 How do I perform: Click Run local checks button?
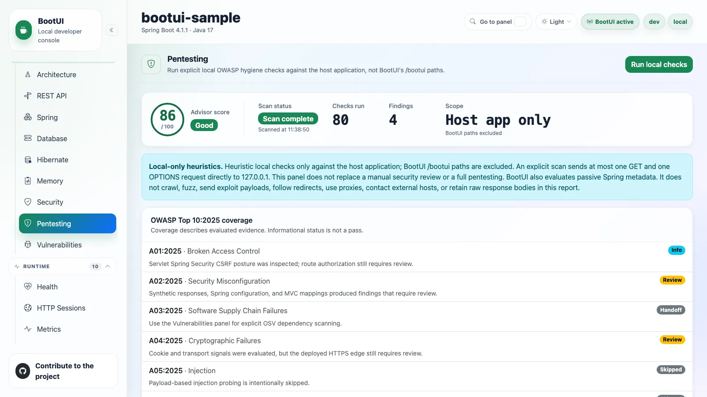coord(659,64)
